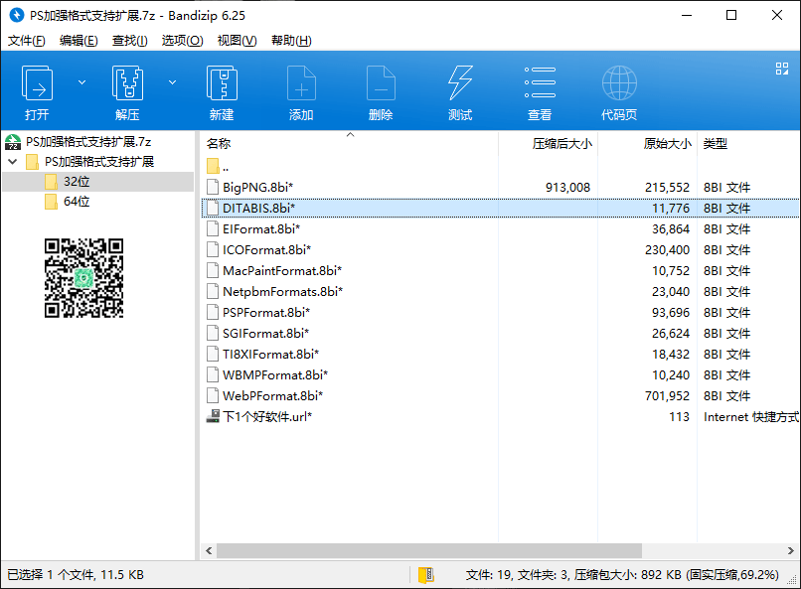Sort by 压缩后大小 column header
Screen dimensions: 801x589
[561, 144]
